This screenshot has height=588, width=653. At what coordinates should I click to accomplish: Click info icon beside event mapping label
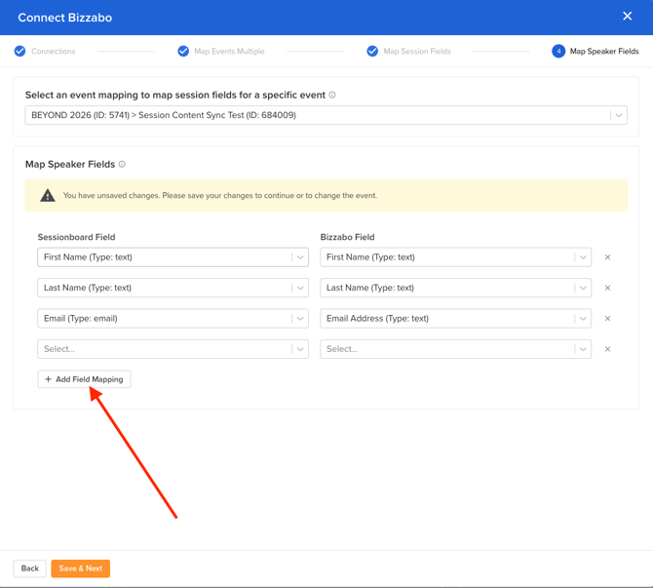[x=332, y=96]
